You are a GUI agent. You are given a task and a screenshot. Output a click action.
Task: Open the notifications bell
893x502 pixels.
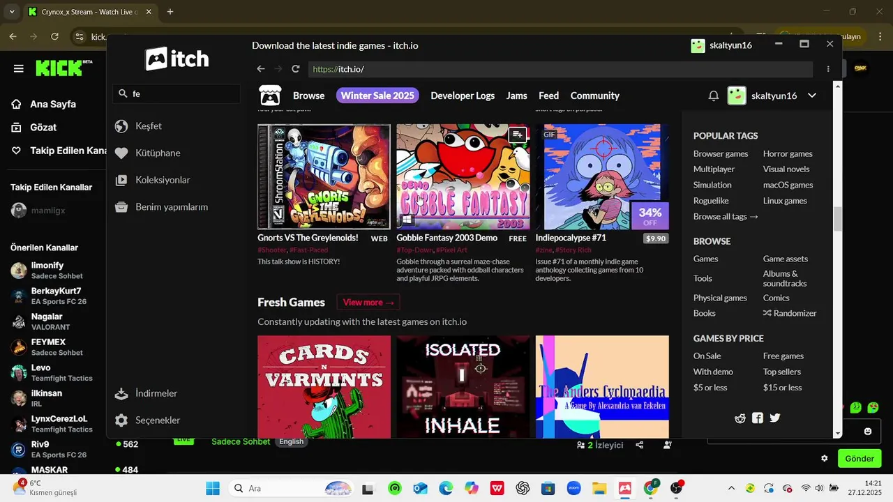[x=713, y=96]
